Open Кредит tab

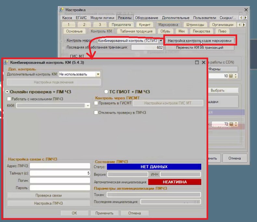click(144, 25)
